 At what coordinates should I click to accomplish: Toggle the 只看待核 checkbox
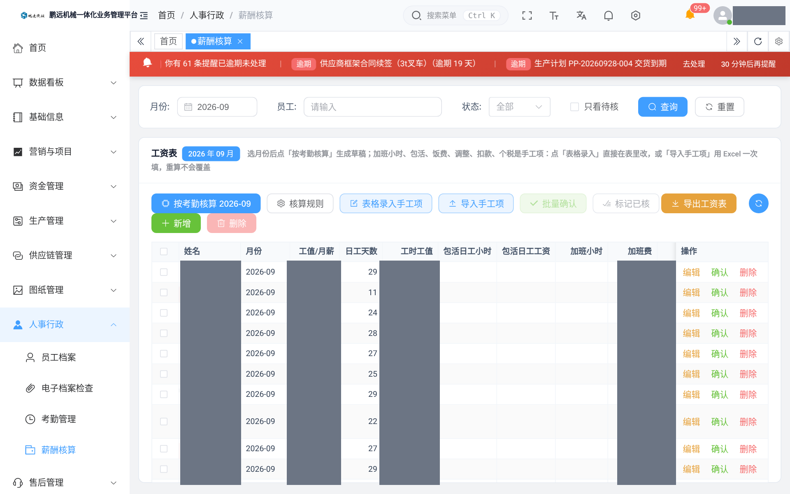click(x=574, y=107)
